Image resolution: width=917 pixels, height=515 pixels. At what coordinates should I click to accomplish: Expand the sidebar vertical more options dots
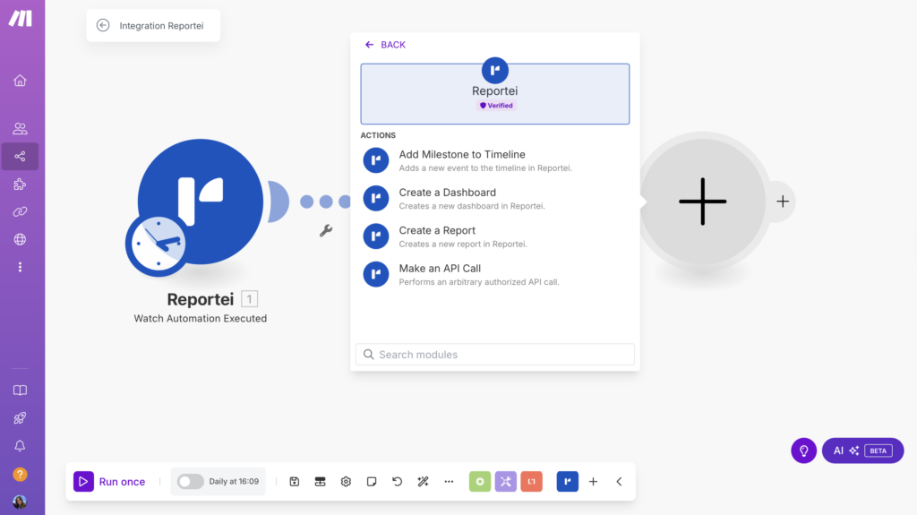[20, 267]
